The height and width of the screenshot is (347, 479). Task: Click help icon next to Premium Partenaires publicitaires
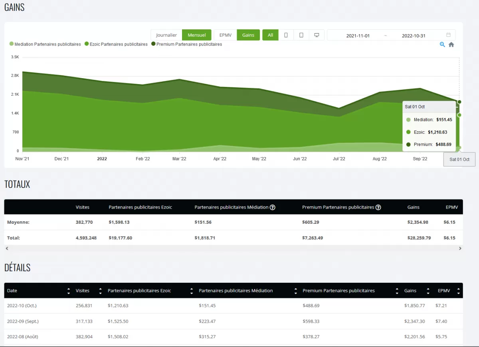pos(378,207)
